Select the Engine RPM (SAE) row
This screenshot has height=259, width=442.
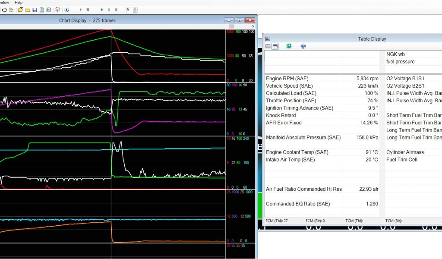[x=302, y=79]
